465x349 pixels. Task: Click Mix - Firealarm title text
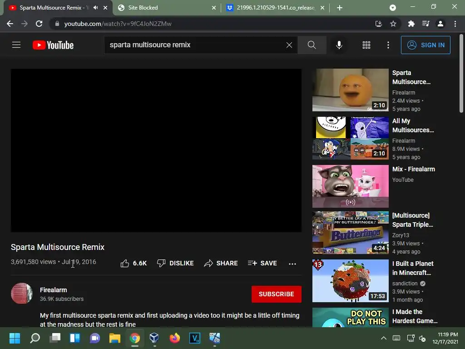click(x=413, y=169)
